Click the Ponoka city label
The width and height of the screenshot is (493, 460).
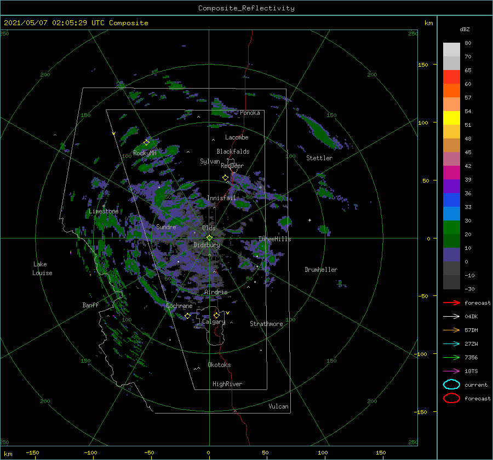(250, 113)
